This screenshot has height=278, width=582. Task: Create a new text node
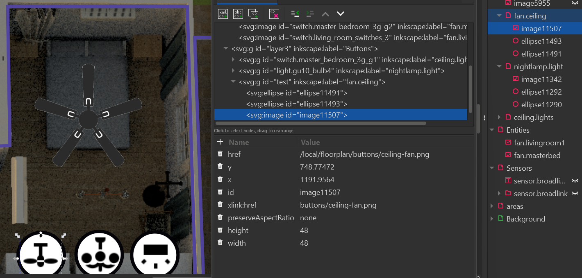[x=238, y=14]
